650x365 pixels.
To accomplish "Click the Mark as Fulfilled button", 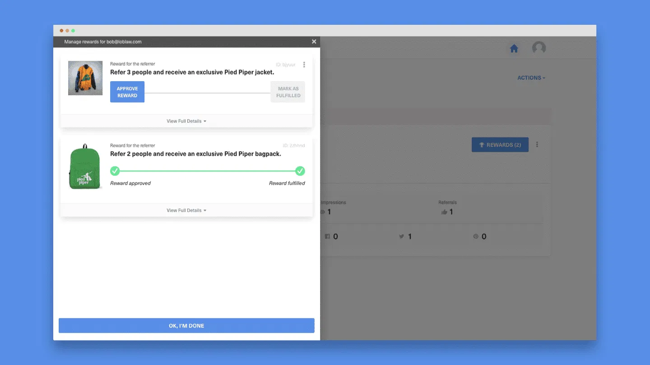I will (x=288, y=92).
